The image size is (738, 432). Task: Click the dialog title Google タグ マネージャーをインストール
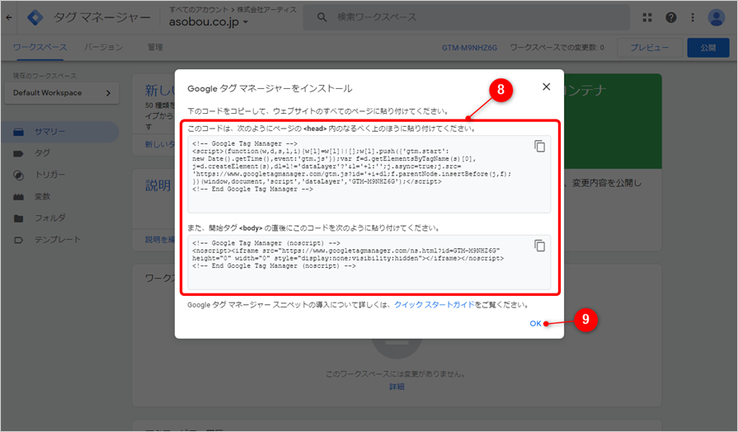270,88
